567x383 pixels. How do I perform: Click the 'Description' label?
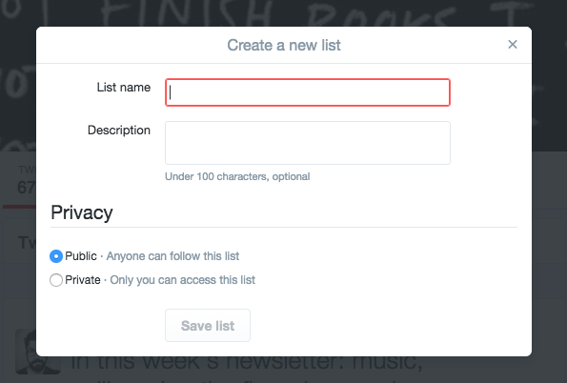tap(119, 131)
